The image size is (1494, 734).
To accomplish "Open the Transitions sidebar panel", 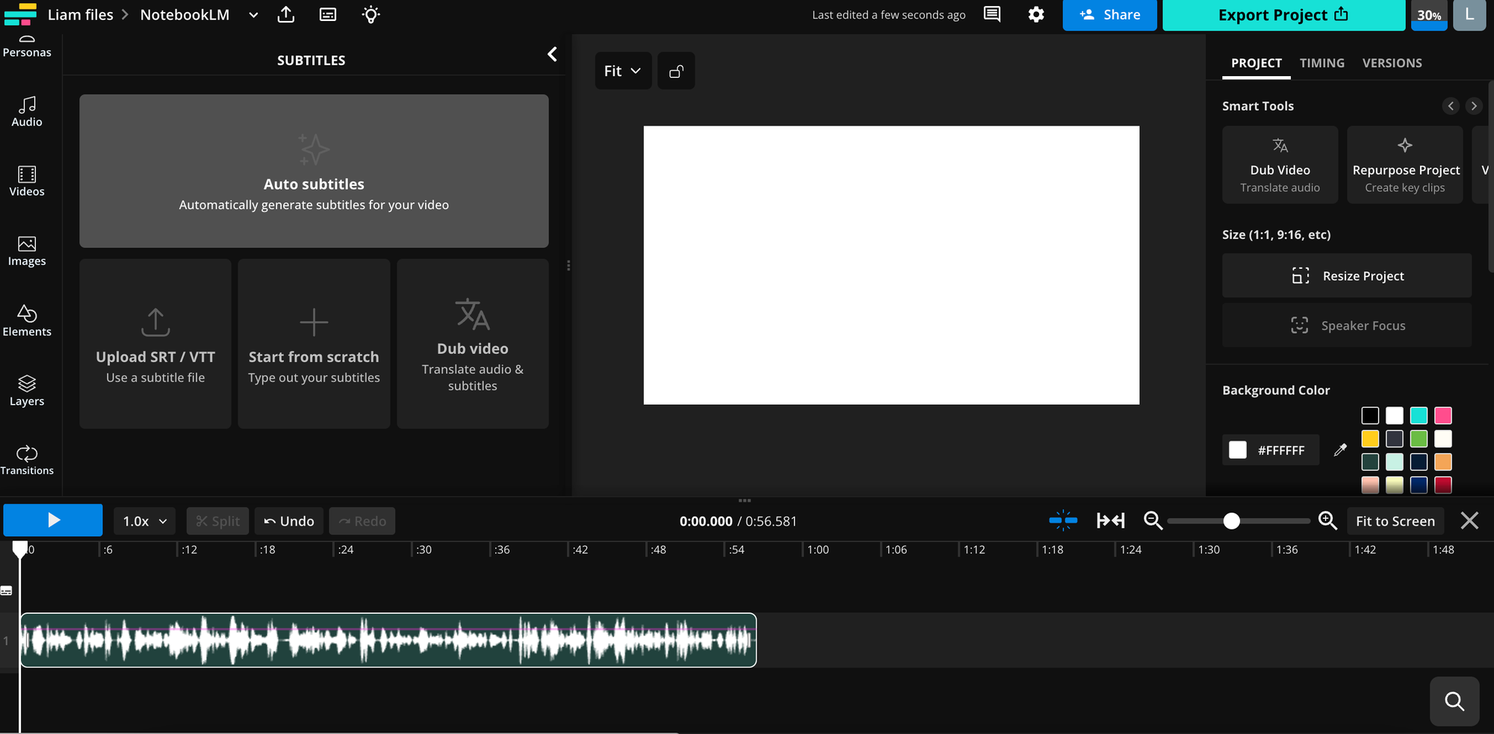I will 27,460.
